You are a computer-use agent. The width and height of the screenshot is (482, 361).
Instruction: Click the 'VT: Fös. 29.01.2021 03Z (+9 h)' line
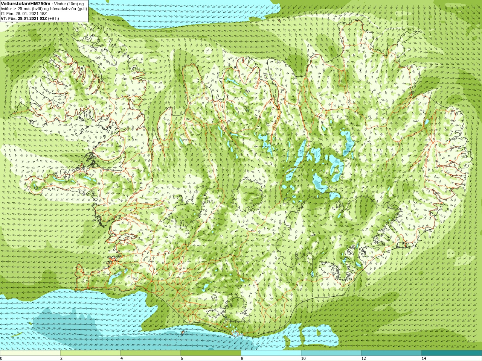click(30, 18)
